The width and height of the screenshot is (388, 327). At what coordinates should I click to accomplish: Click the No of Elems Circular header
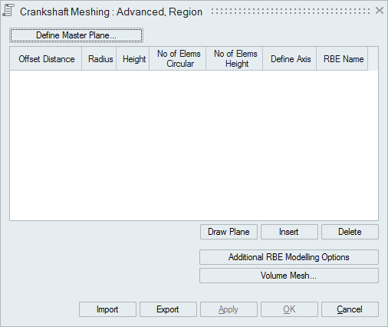178,59
